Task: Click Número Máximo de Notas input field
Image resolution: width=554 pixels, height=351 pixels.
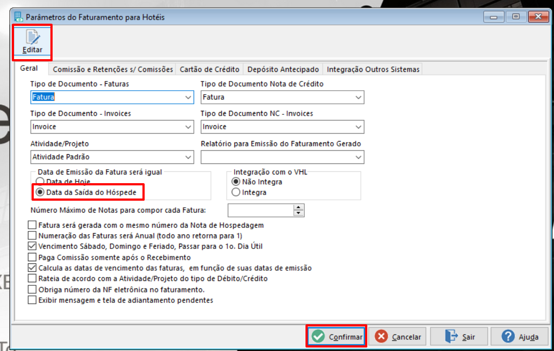Action: tap(261, 210)
